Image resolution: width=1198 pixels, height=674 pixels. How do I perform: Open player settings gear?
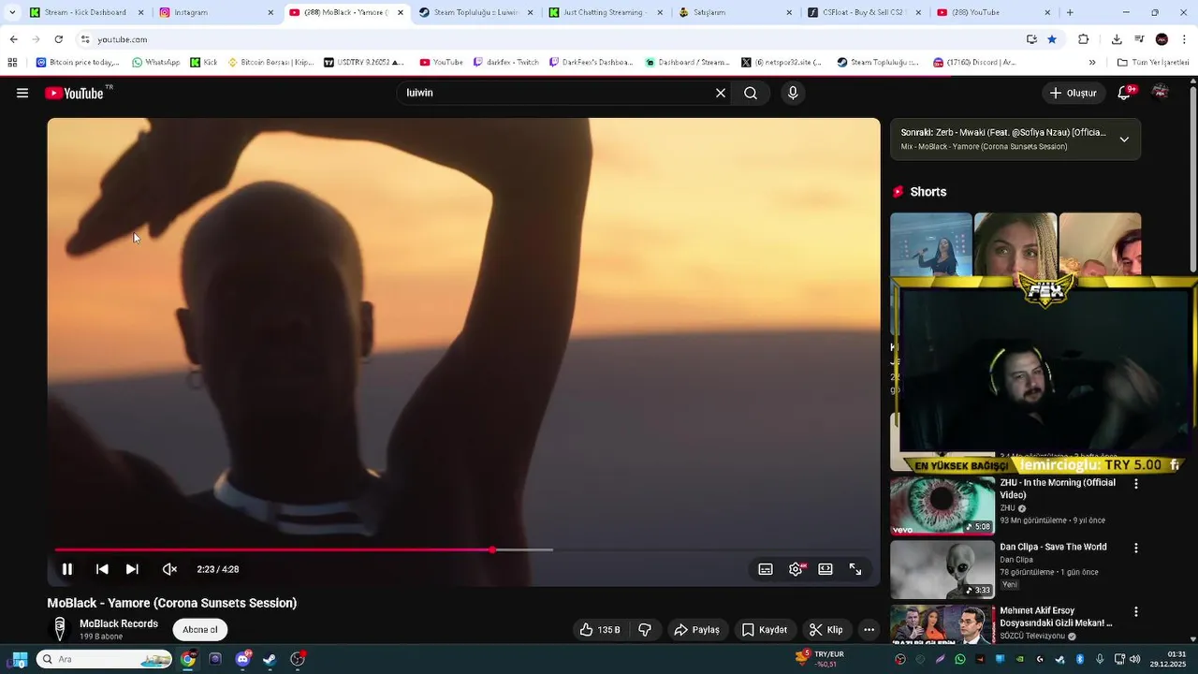coord(796,569)
